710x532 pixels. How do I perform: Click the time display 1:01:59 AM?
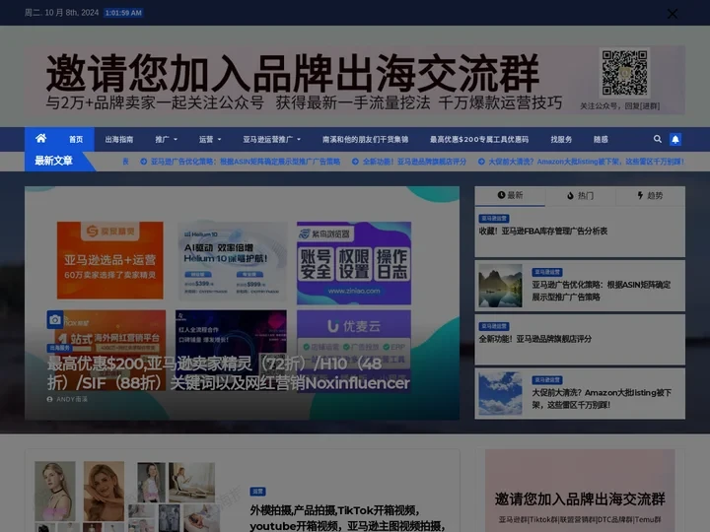click(x=123, y=13)
